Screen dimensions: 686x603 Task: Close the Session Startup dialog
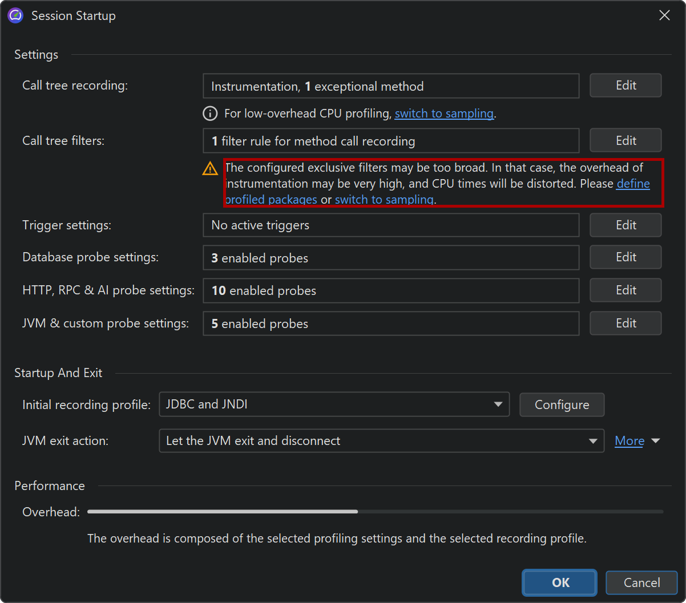(x=664, y=15)
